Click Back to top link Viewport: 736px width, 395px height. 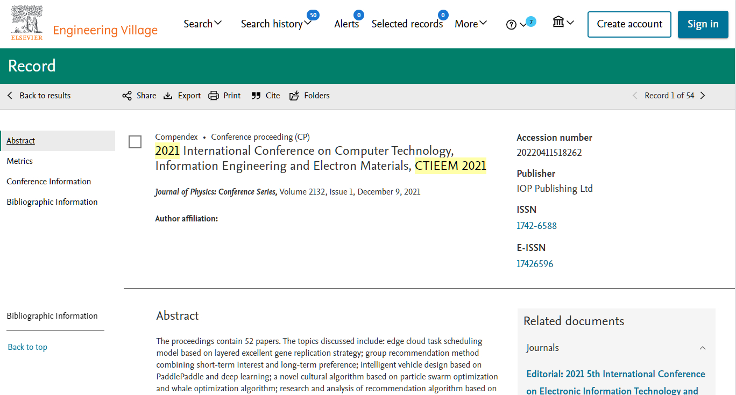(27, 347)
